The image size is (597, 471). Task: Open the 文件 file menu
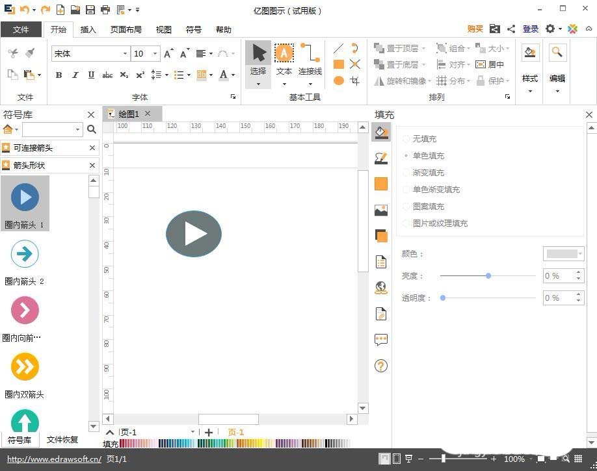coord(21,29)
